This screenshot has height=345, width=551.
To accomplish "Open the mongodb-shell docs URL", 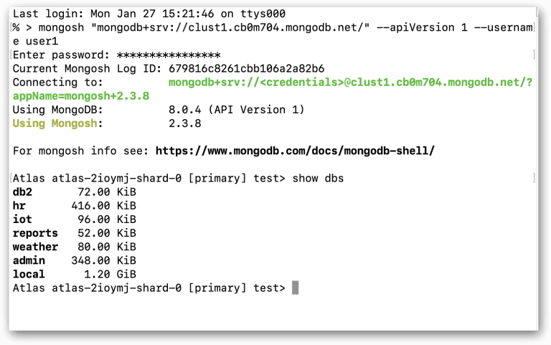I will tap(295, 151).
